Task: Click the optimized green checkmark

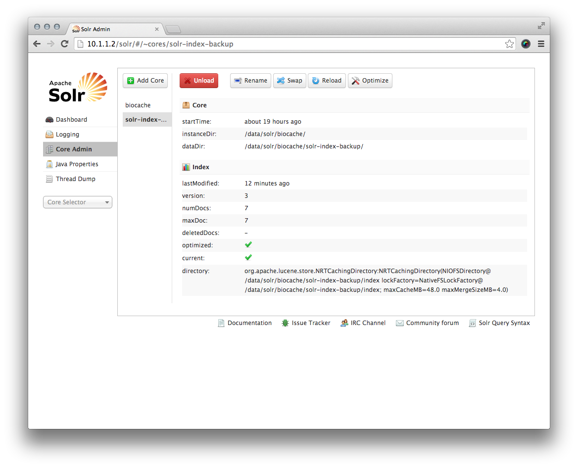Action: click(x=248, y=245)
